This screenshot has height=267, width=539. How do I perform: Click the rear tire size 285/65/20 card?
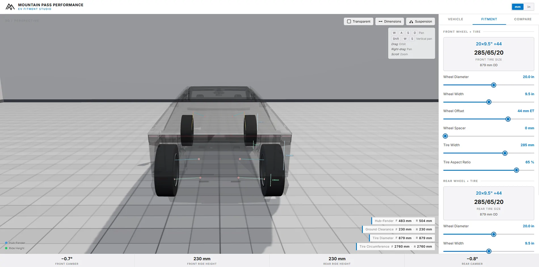489,203
